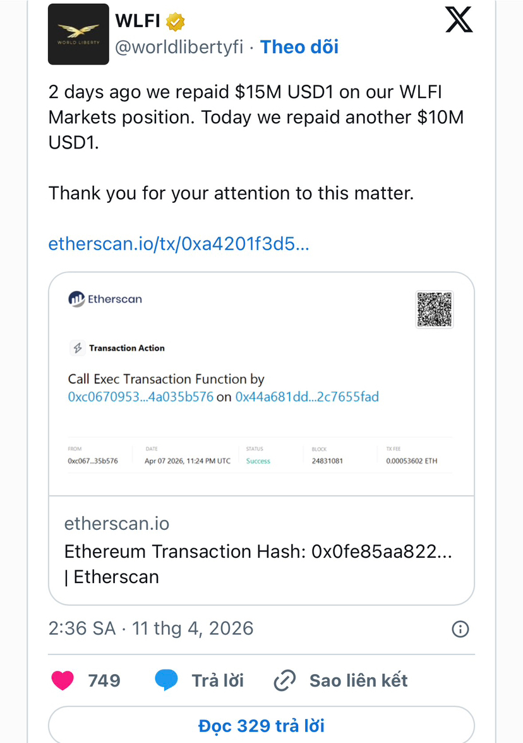Click the info icon beside timestamp
Screen dimensions: 523x743
[460, 629]
